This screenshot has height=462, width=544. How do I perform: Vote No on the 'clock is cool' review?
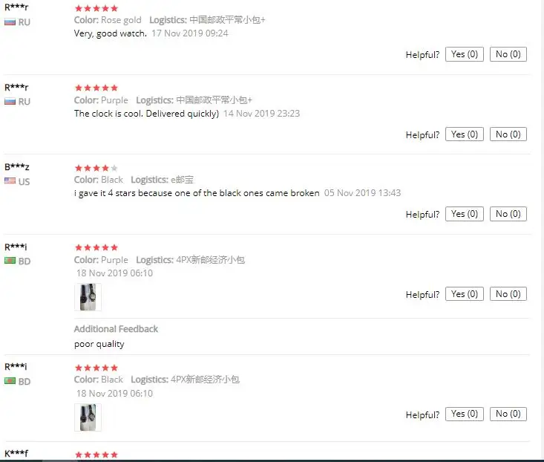(x=508, y=134)
